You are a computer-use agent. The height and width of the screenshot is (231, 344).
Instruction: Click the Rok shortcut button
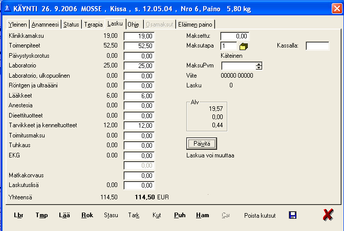pyautogui.click(x=87, y=215)
